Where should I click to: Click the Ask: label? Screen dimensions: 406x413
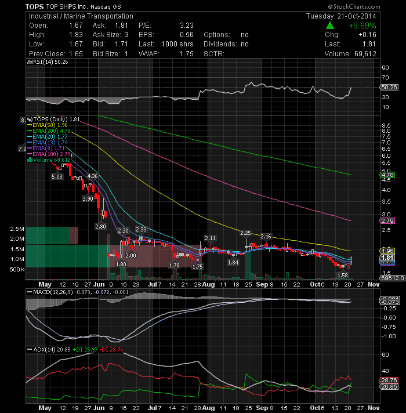pos(99,26)
